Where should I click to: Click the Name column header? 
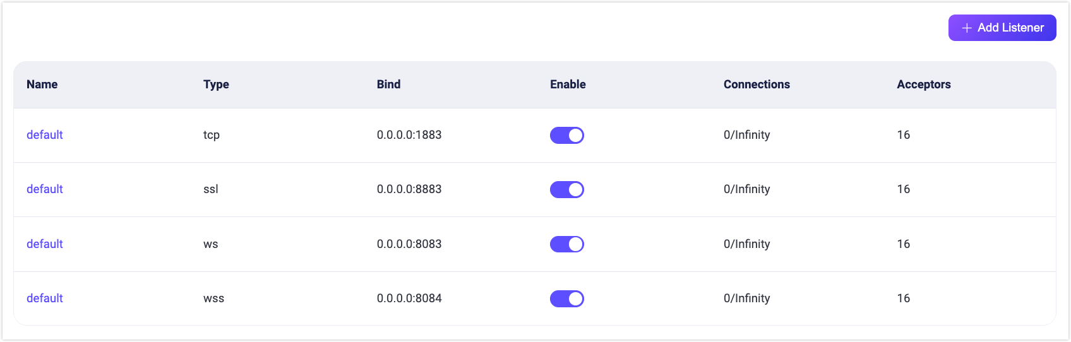tap(42, 85)
